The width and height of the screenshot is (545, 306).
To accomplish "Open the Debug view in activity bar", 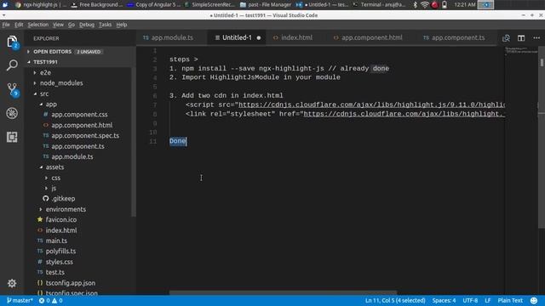I will pyautogui.click(x=12, y=113).
